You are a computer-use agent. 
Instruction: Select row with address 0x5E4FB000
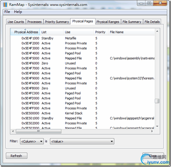point(83,88)
